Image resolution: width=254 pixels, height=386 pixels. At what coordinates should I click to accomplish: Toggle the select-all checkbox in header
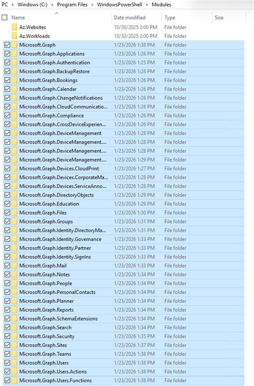pos(4,18)
